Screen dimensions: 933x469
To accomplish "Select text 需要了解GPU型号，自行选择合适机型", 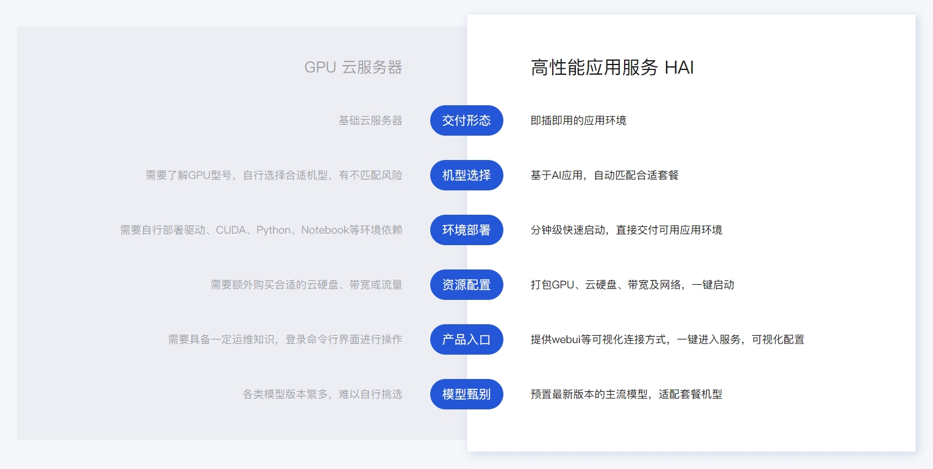I will click(238, 175).
